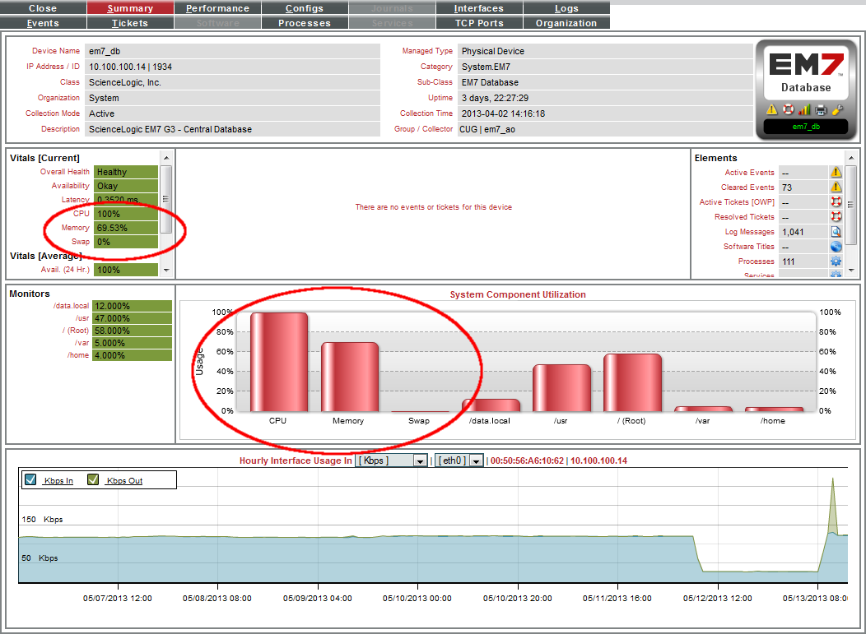Toggle the Kbps In legend checkbox
The width and height of the screenshot is (866, 634).
coord(30,479)
